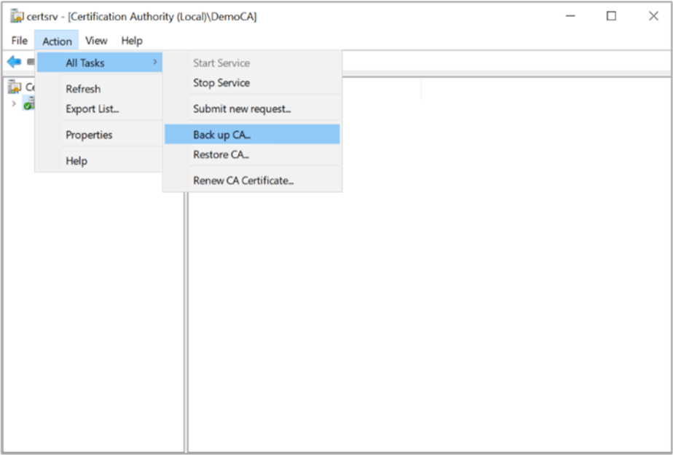Open Properties from the Action menu
Viewport: 673px width, 455px height.
[89, 135]
